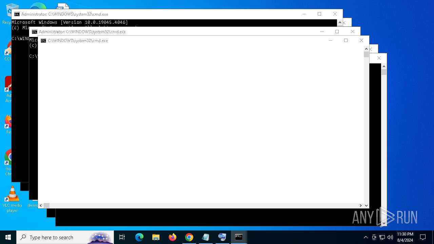Maximize the second Administrator cmd.exe window
The height and width of the screenshot is (244, 434).
pos(337,32)
